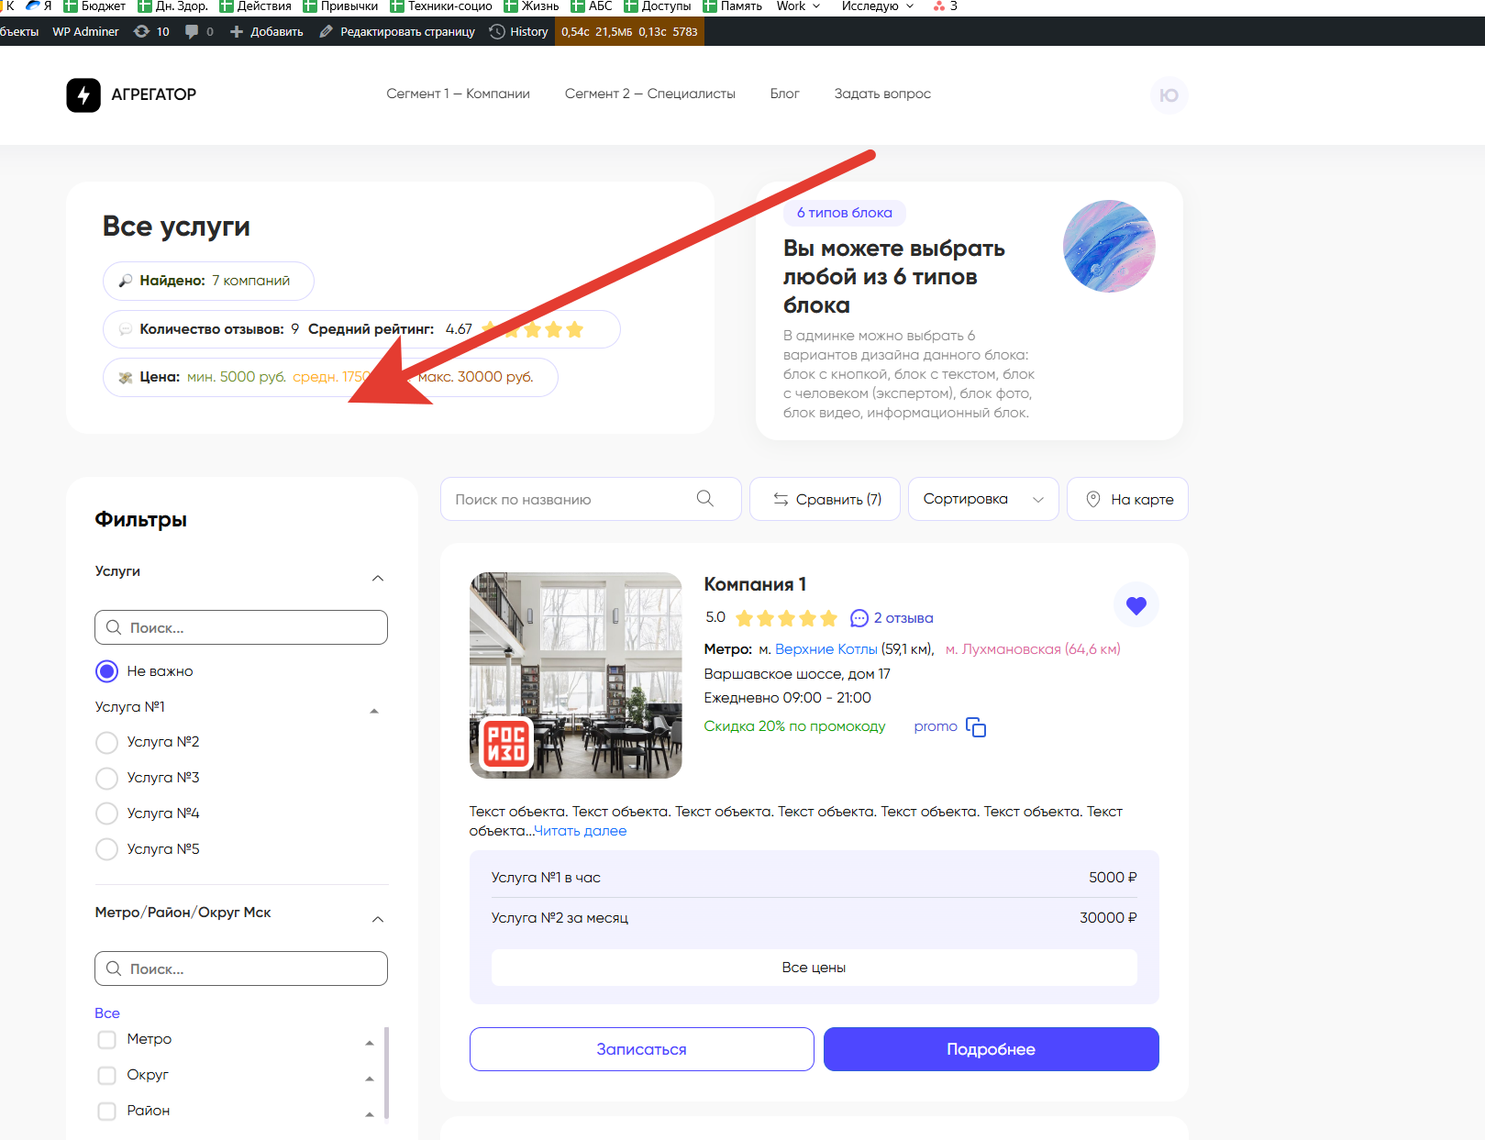This screenshot has height=1140, width=1485.
Task: Select Услуга №3 radio option
Action: (107, 778)
